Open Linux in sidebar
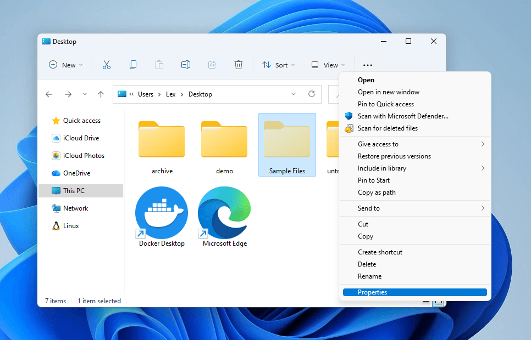531x340 pixels. point(81,226)
